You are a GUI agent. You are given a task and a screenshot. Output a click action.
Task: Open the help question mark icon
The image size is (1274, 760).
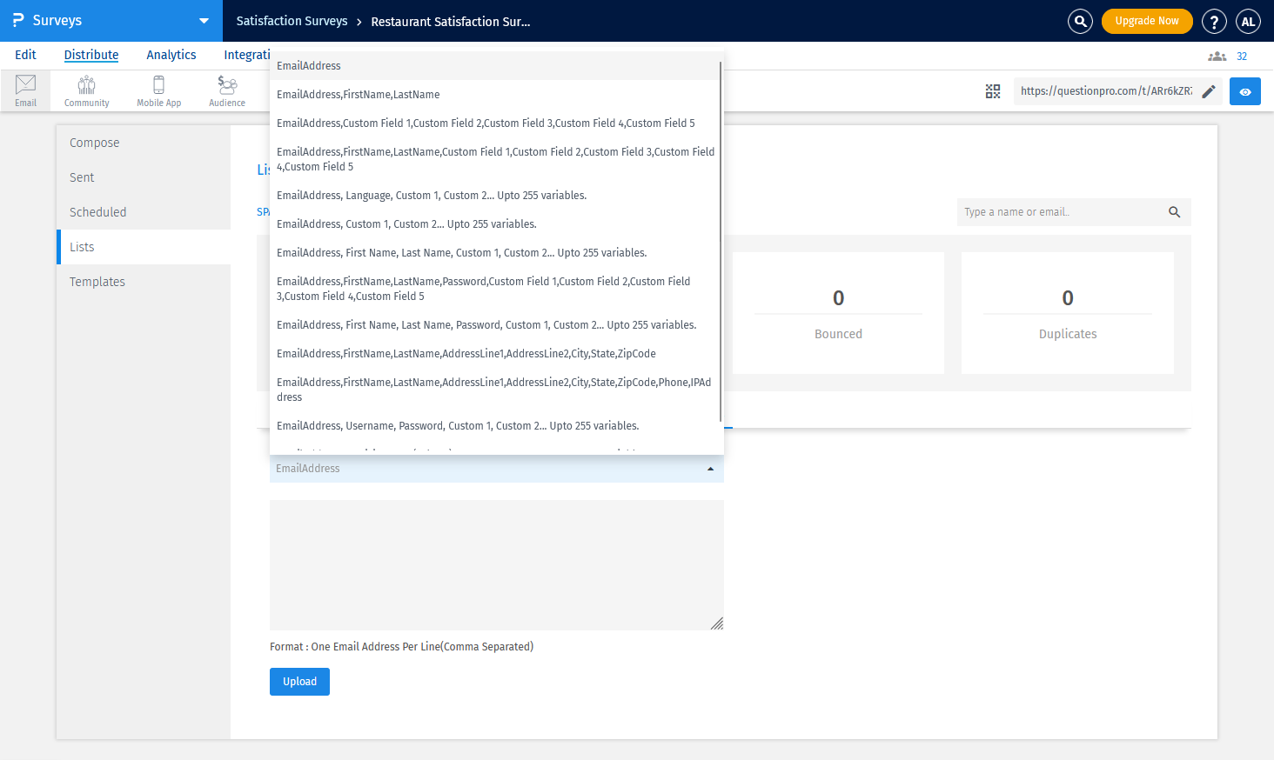coord(1214,21)
